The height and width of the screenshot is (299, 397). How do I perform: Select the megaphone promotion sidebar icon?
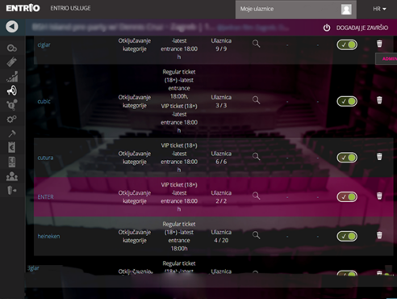tap(12, 91)
